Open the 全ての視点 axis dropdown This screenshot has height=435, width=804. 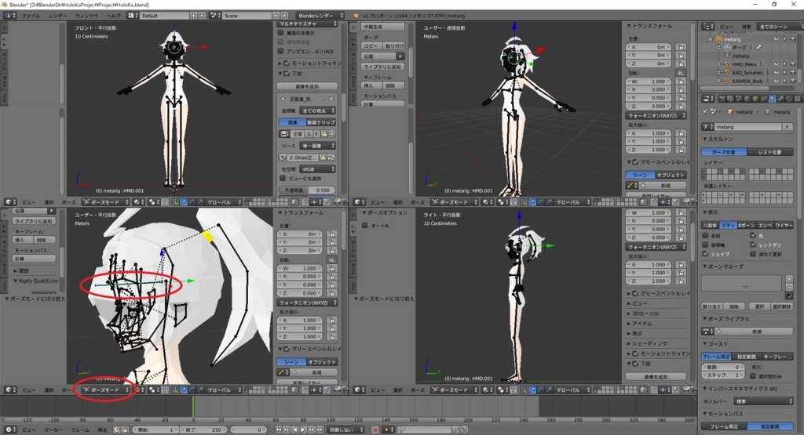click(x=318, y=110)
